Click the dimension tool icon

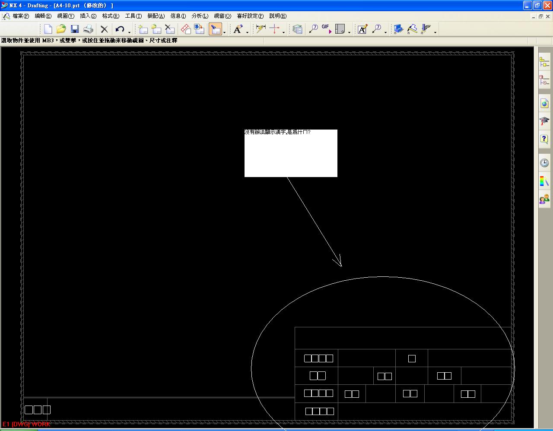[x=261, y=29]
